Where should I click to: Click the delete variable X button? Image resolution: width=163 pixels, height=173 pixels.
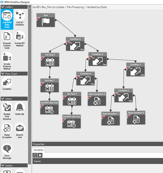click(40, 155)
